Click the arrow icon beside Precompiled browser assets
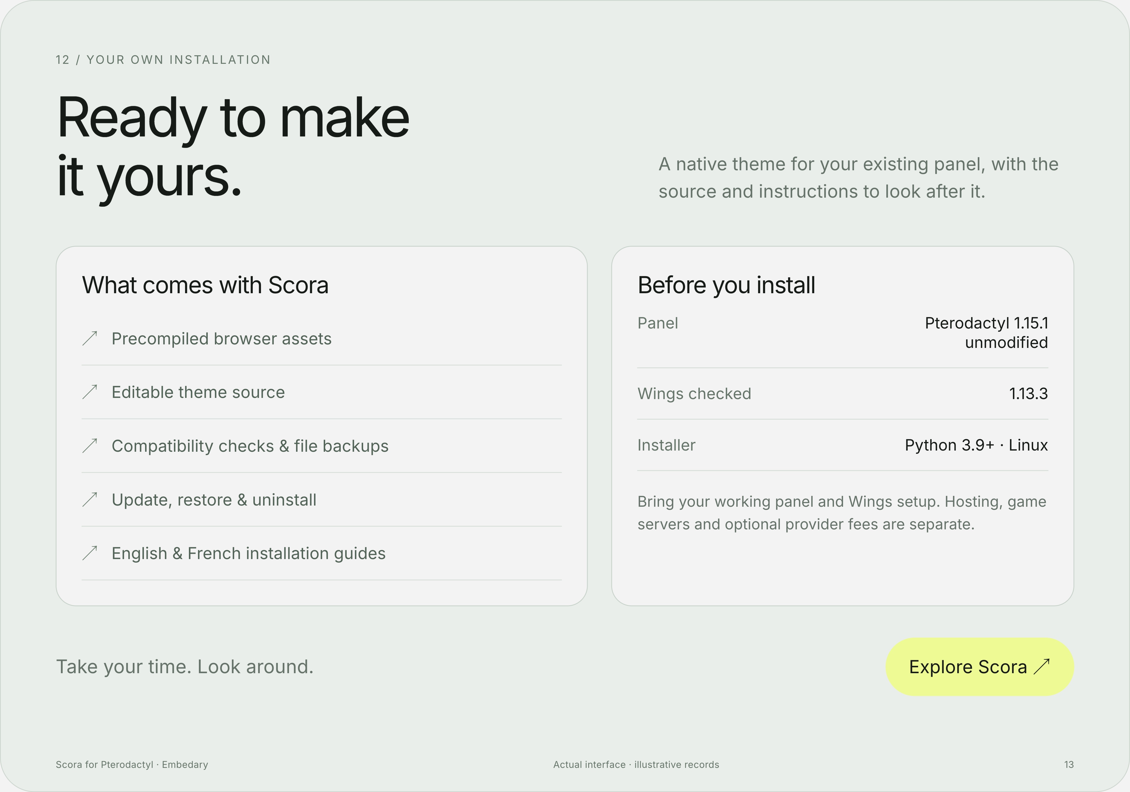Viewport: 1130px width, 792px height. pos(89,339)
